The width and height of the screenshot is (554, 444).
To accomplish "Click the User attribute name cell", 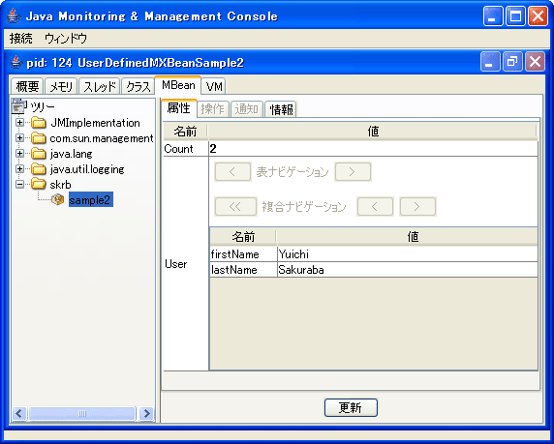I will pyautogui.click(x=186, y=264).
